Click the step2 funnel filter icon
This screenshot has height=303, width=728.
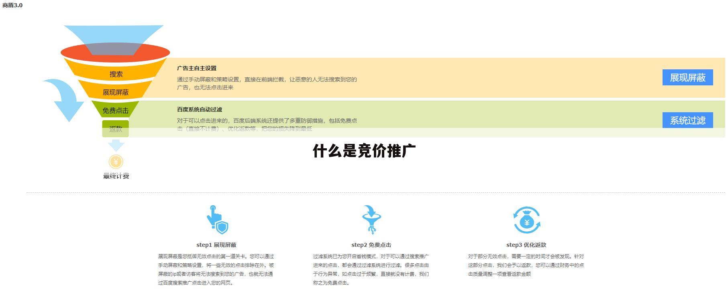tap(371, 220)
